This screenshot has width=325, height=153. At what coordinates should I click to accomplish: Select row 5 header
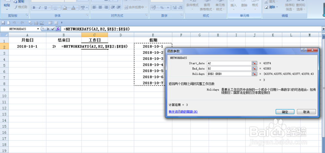pos(4,65)
